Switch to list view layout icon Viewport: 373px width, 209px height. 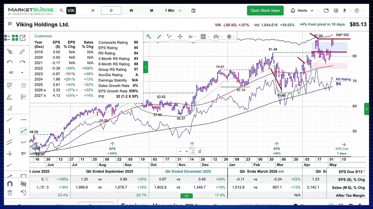tap(7, 38)
